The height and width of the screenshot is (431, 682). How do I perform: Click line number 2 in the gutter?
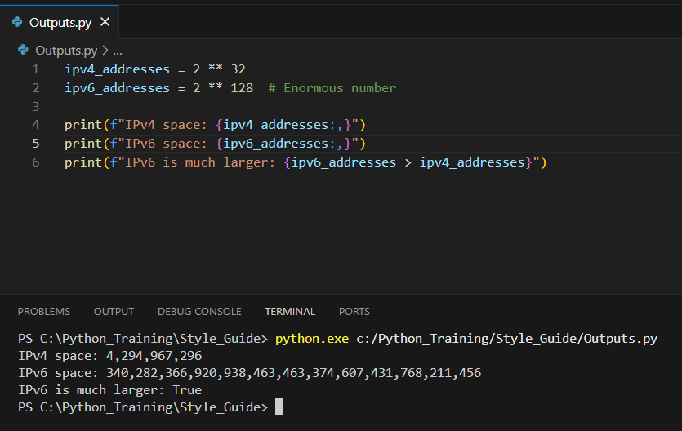(36, 88)
